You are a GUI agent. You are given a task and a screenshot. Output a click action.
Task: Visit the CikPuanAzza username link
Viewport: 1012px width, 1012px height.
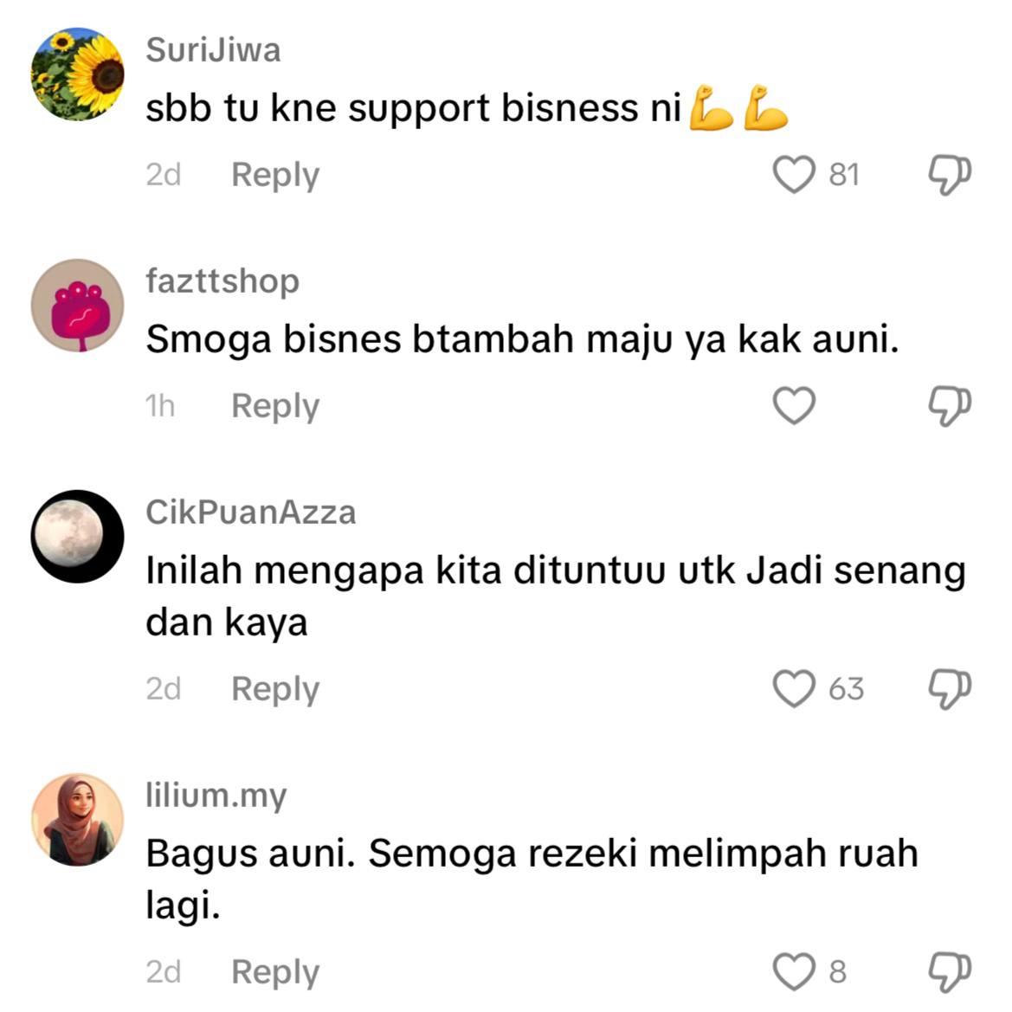click(251, 512)
